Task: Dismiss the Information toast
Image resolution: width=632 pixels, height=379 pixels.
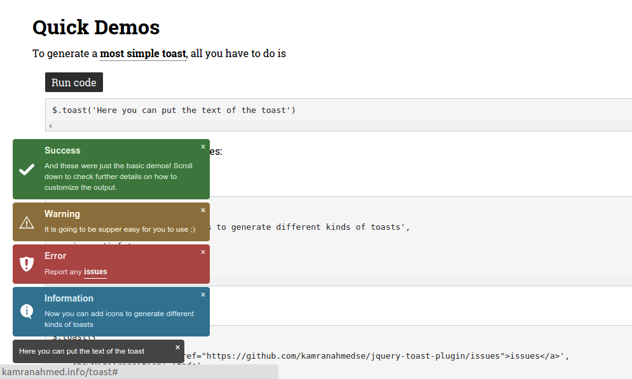Action: 203,295
